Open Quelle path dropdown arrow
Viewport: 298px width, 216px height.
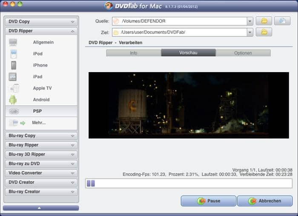250,21
